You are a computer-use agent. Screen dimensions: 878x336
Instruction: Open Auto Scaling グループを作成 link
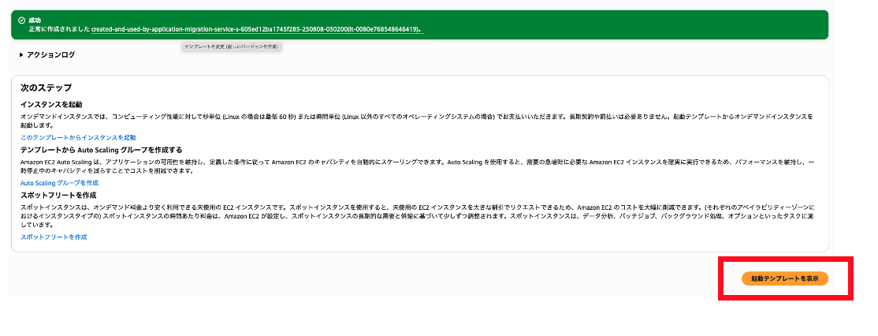[x=59, y=183]
